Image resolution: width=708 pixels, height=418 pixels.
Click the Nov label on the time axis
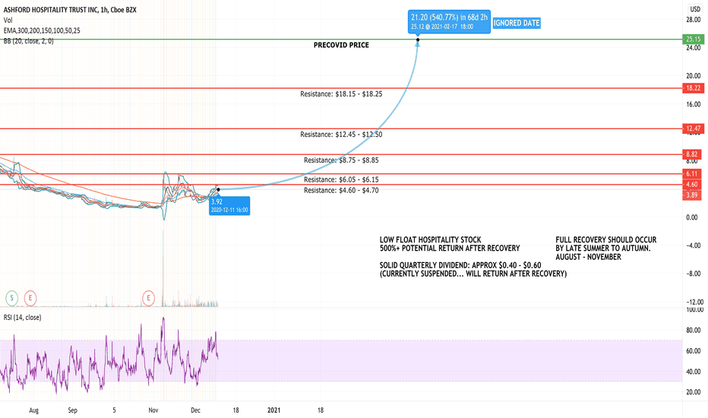[x=153, y=410]
